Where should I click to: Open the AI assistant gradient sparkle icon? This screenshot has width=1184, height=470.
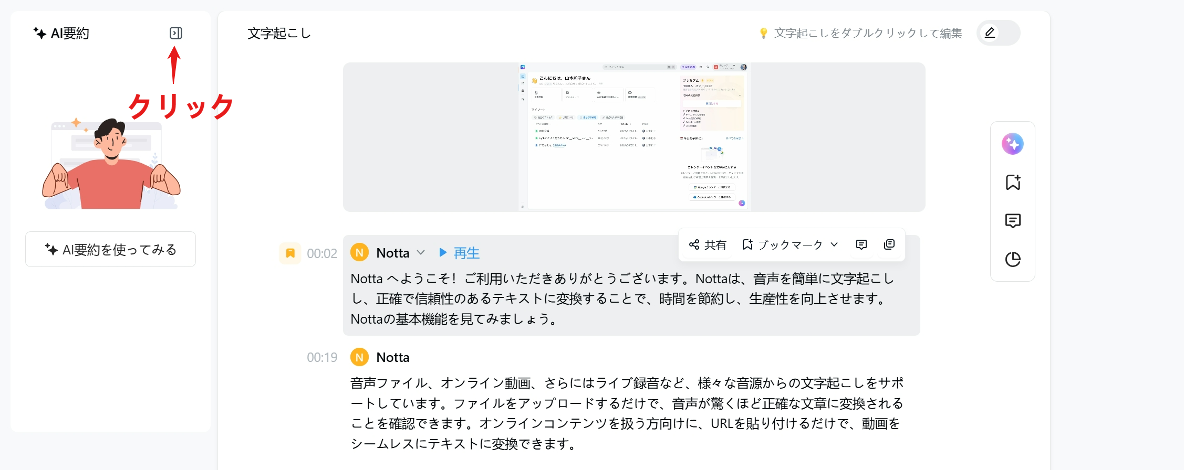click(x=1013, y=144)
